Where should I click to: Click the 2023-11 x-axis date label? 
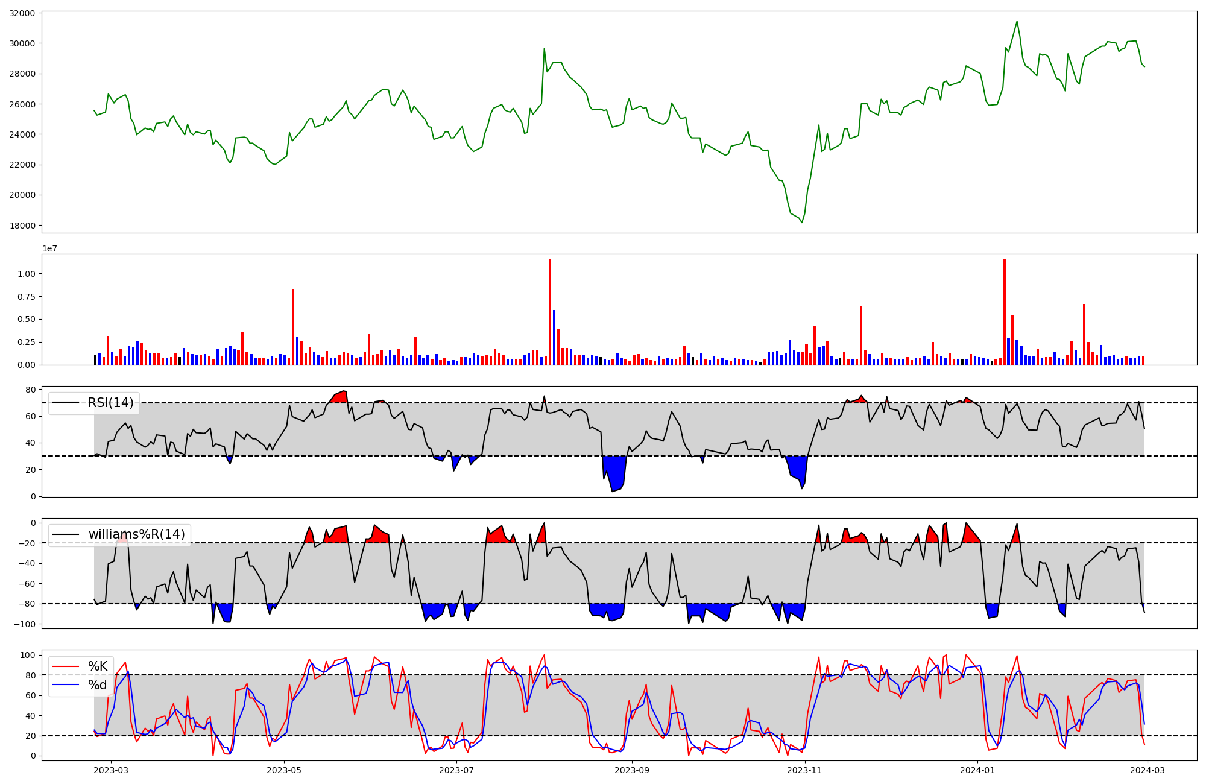pos(805,770)
